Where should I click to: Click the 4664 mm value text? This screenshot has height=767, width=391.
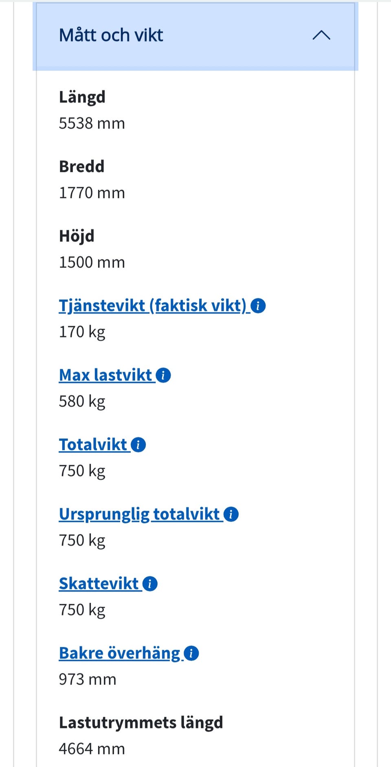point(92,749)
